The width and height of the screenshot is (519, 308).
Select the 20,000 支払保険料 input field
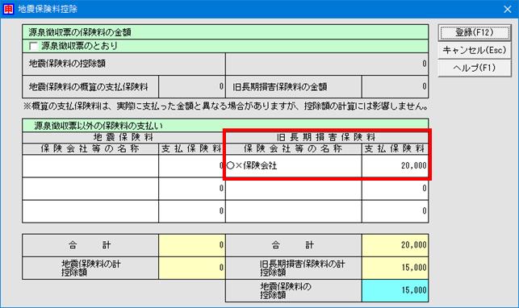click(x=396, y=166)
